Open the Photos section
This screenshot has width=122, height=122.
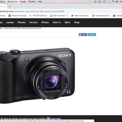pyautogui.click(x=45, y=22)
